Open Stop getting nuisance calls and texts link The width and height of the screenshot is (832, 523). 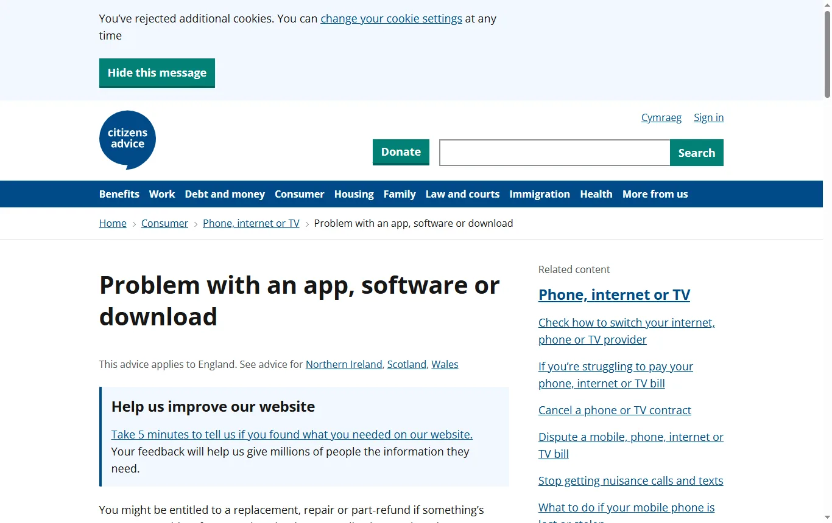[631, 480]
